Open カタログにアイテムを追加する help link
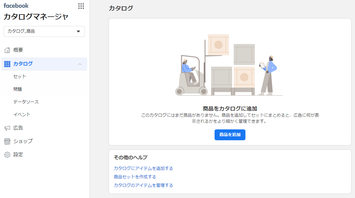The width and height of the screenshot is (355, 198). tap(143, 168)
